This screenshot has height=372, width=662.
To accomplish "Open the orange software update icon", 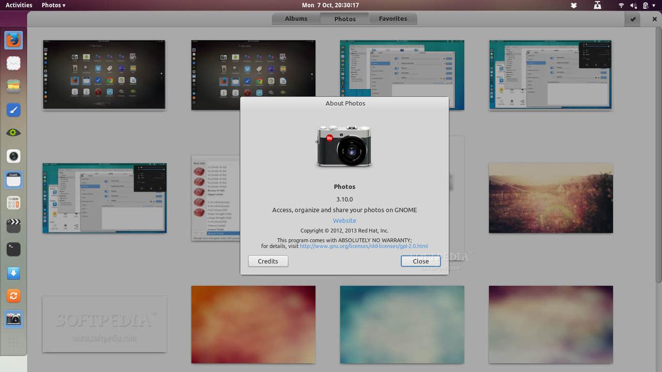I will coord(13,296).
